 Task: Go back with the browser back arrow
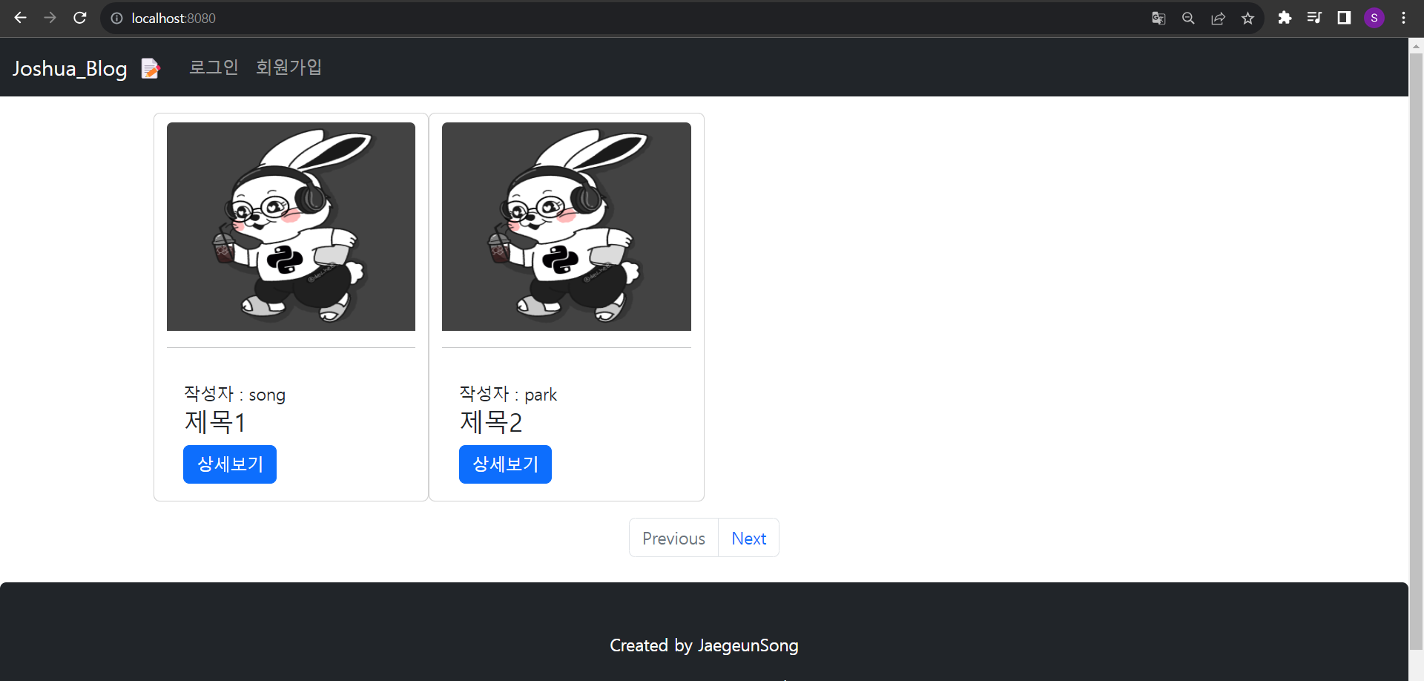[20, 18]
